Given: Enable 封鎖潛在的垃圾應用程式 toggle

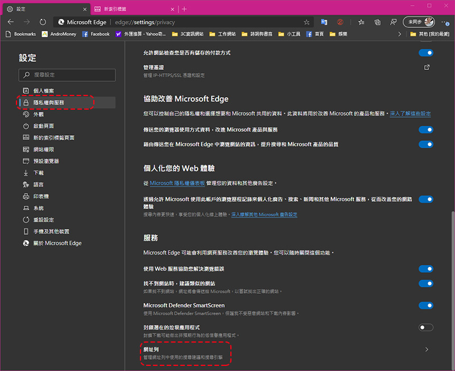Looking at the screenshot, I should (425, 327).
